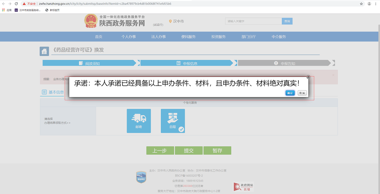Click the home icon beside the page title
The image size is (380, 194).
(44, 51)
